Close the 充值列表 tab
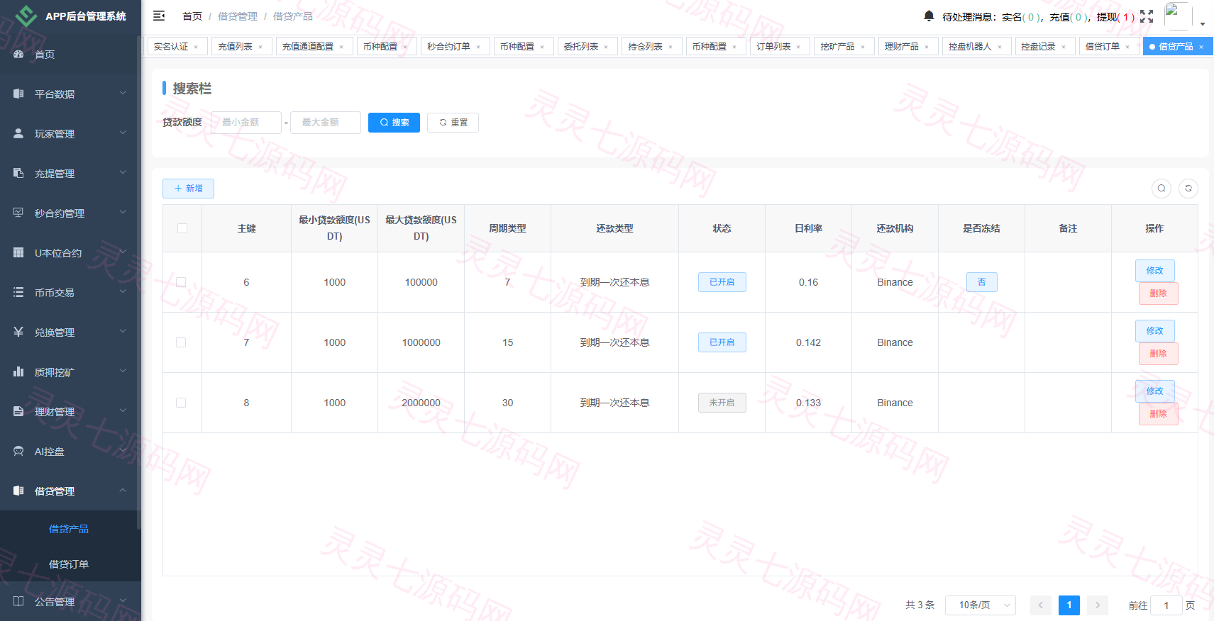Viewport: 1214px width, 621px height. 260,47
